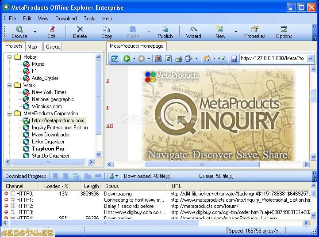Click the save page floppy icon
Screen dimensions: 319x237
pyautogui.click(x=234, y=59)
